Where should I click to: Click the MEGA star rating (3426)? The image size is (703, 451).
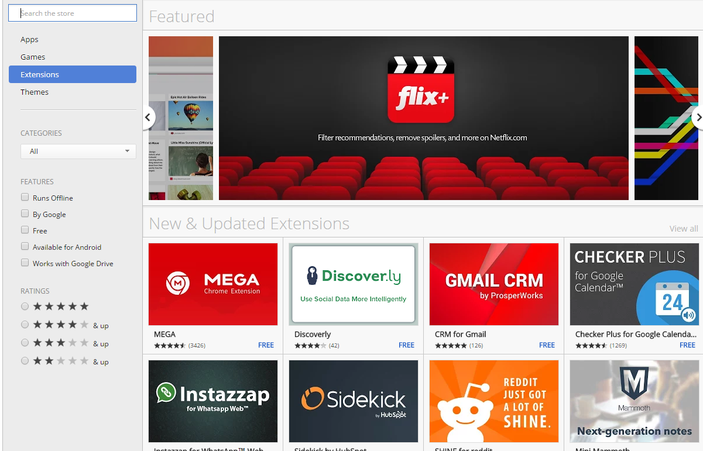(179, 346)
